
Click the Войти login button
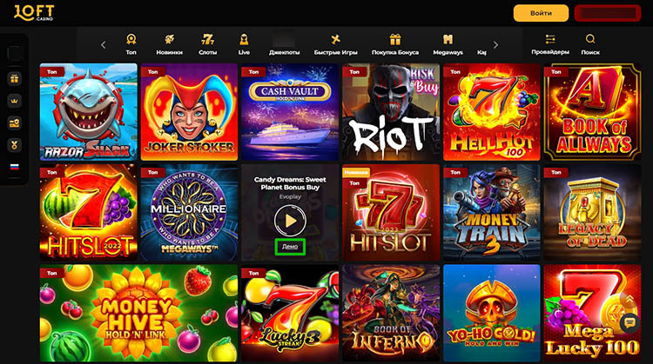(541, 13)
